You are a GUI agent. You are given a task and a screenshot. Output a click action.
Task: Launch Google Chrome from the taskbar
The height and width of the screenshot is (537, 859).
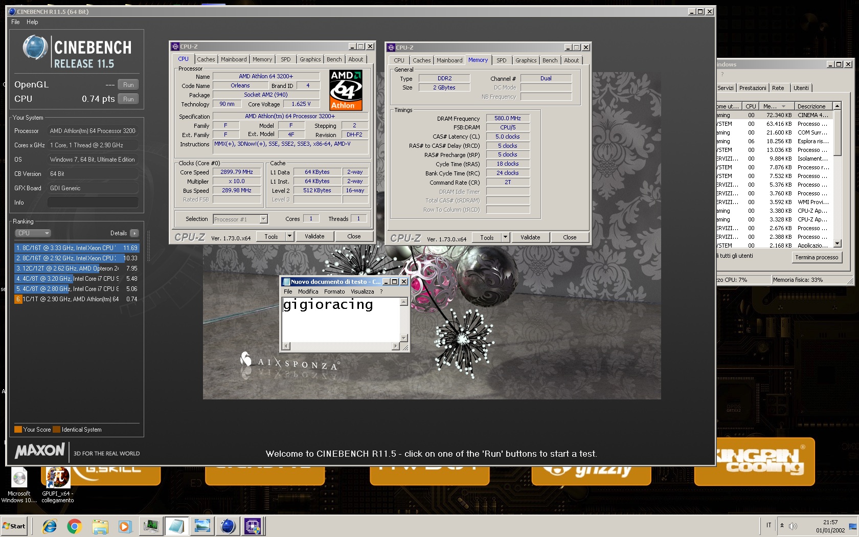pos(74,526)
